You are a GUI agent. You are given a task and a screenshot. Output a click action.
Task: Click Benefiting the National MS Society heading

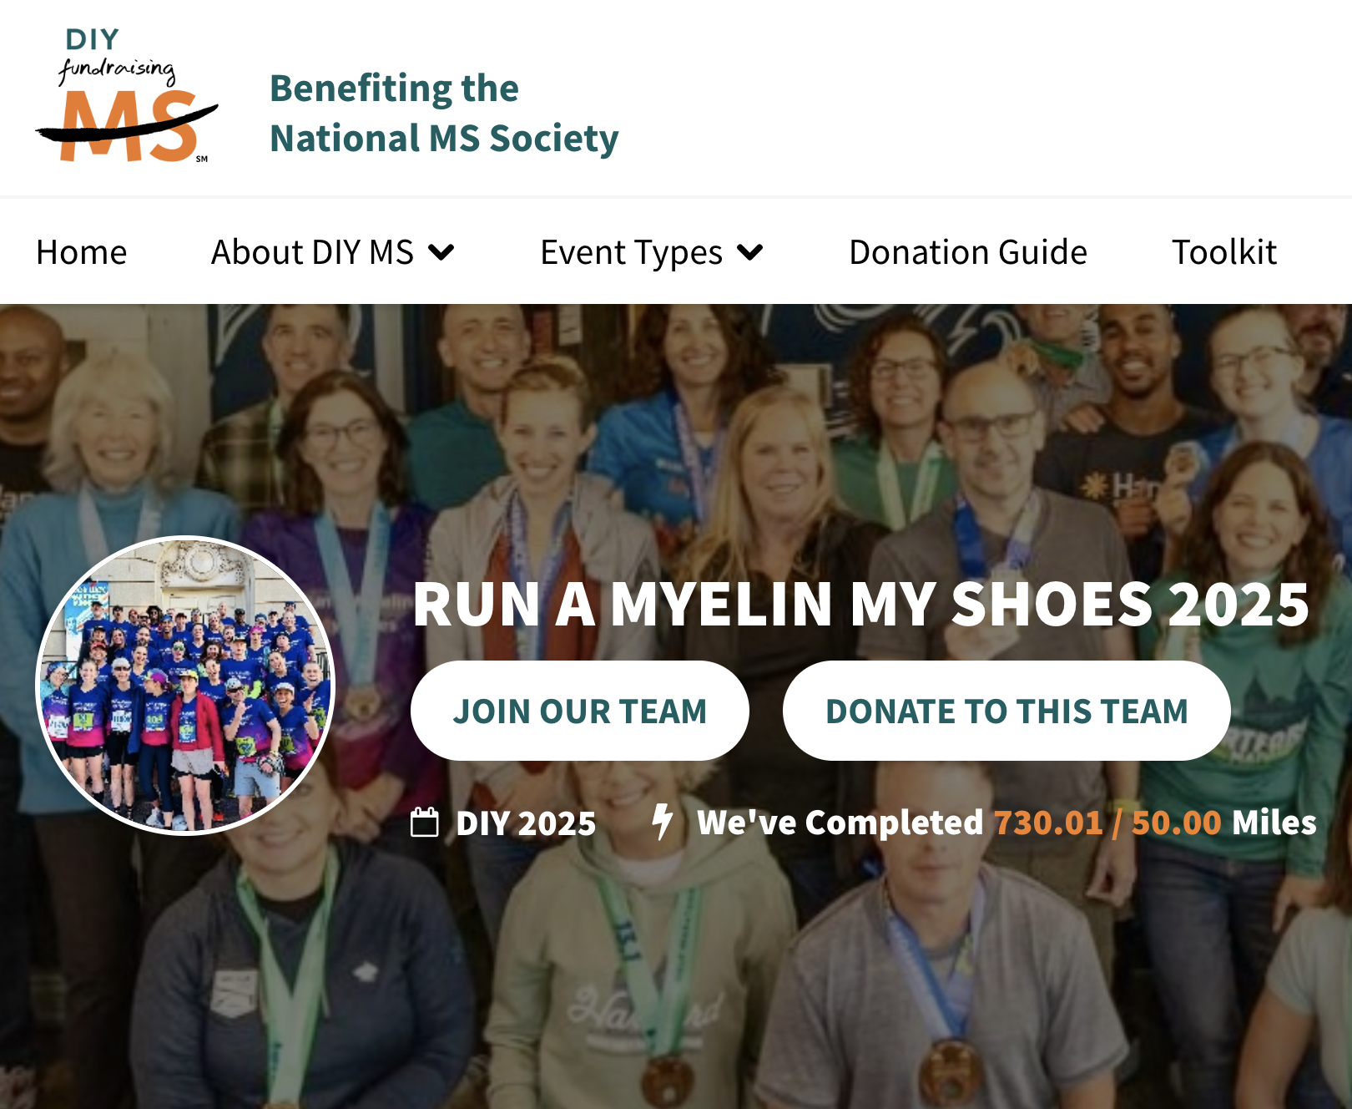click(444, 114)
